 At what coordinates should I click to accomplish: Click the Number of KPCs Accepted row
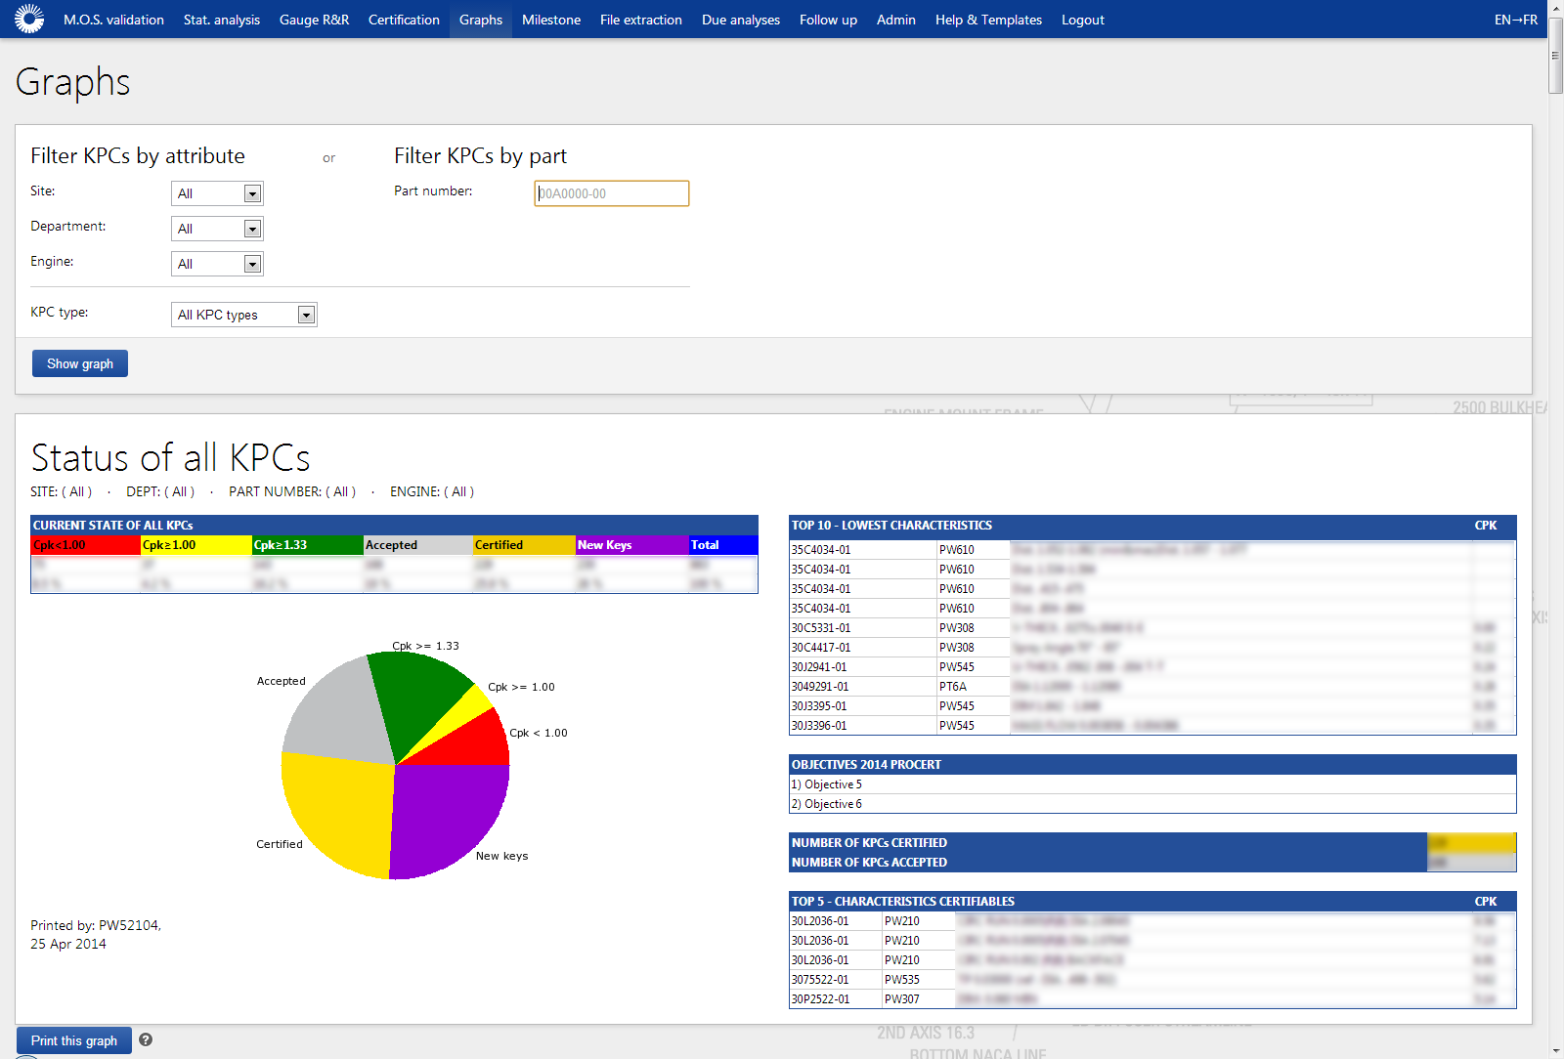[1152, 862]
